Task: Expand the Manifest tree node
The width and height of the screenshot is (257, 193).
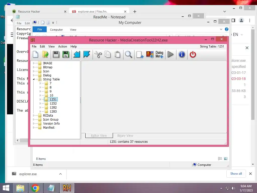Action: click(34, 127)
